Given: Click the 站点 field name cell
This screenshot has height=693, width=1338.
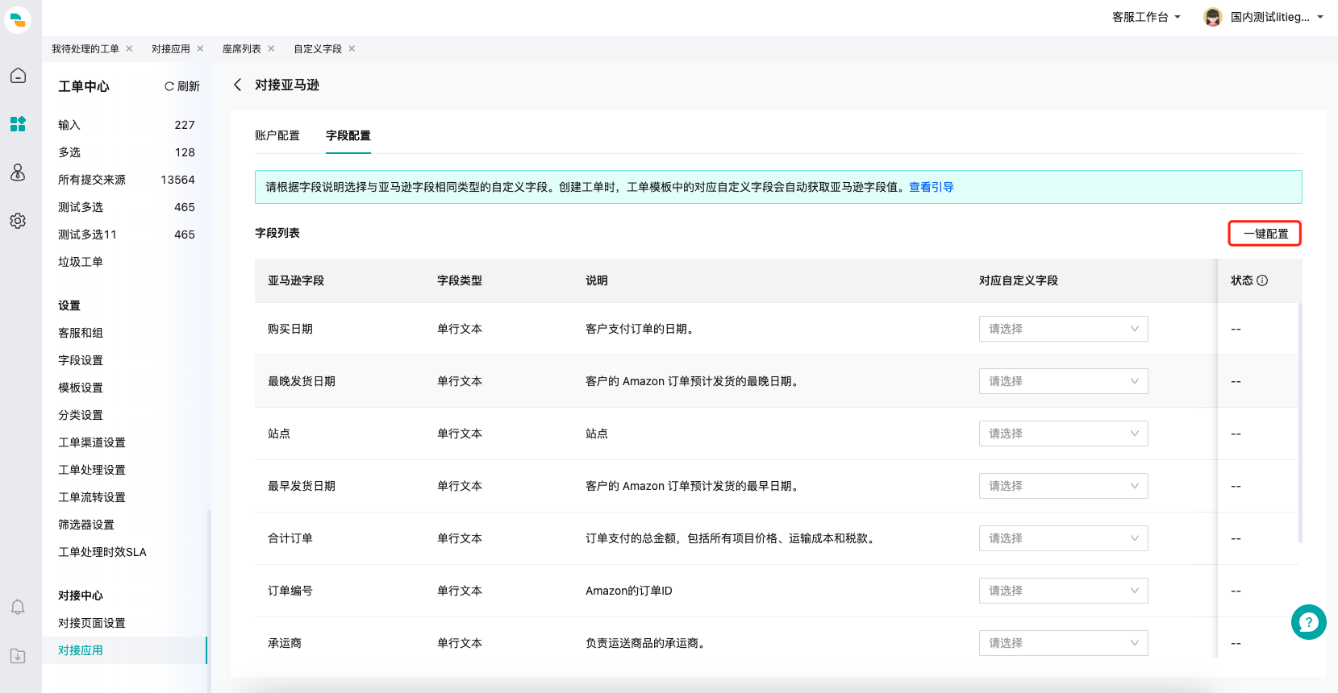Looking at the screenshot, I should 279,434.
